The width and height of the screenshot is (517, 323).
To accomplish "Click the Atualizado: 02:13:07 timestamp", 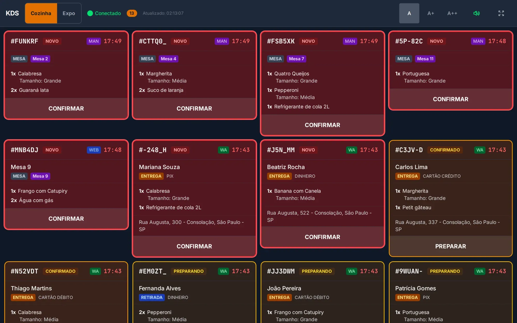I will [163, 13].
